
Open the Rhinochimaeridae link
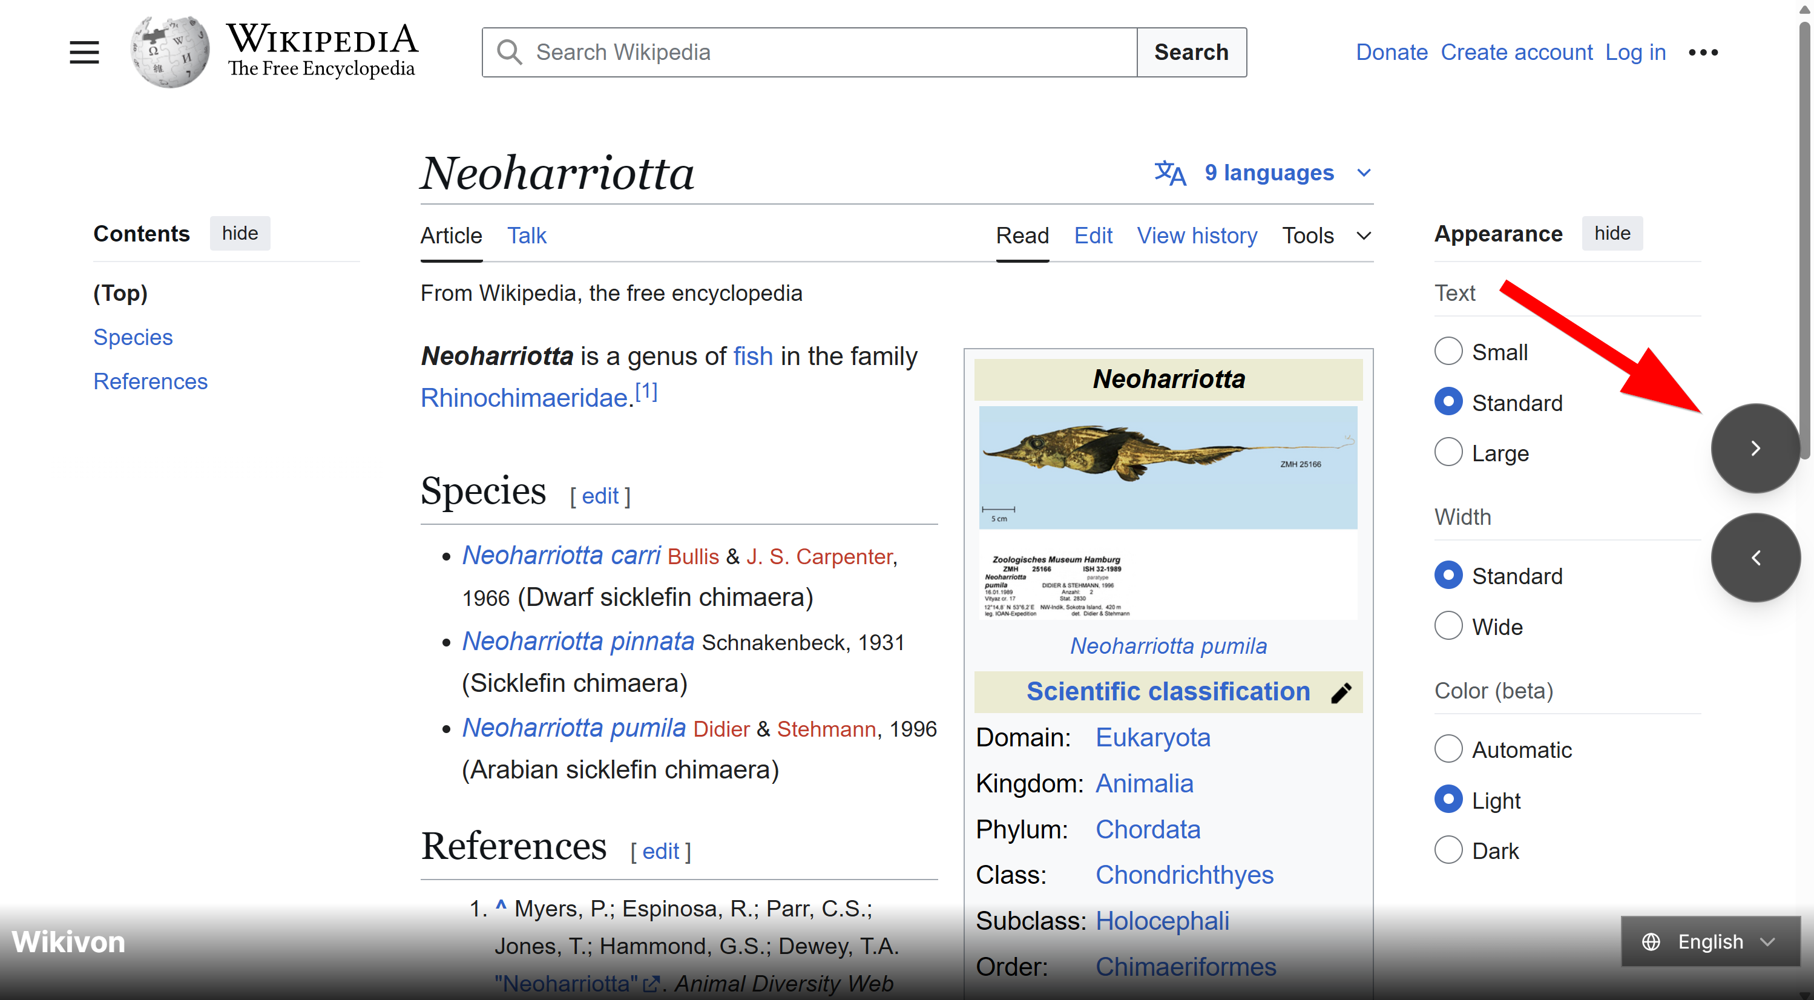(524, 398)
